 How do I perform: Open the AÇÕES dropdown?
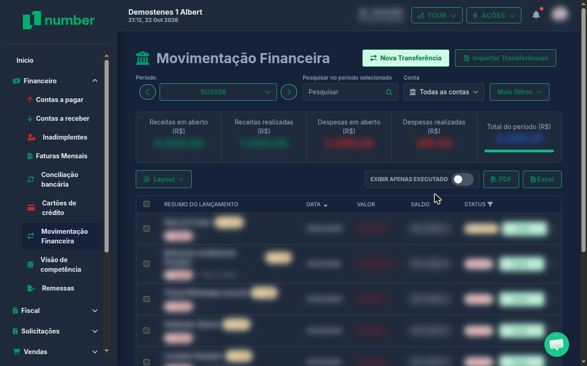point(494,15)
